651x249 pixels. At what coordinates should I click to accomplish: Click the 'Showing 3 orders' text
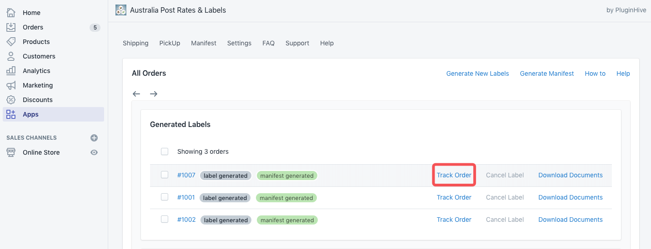(x=203, y=151)
